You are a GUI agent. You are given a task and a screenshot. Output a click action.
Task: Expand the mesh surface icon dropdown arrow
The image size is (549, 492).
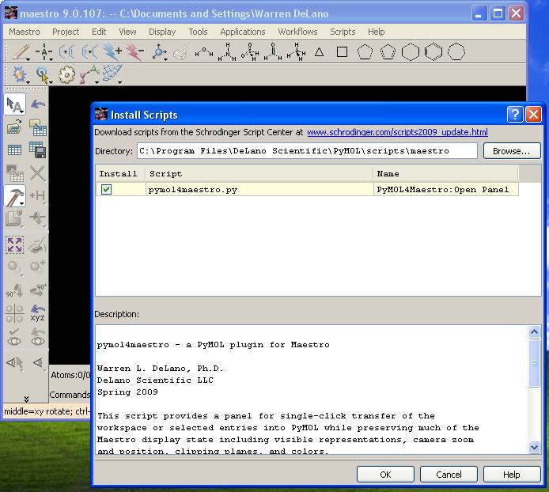click(120, 82)
